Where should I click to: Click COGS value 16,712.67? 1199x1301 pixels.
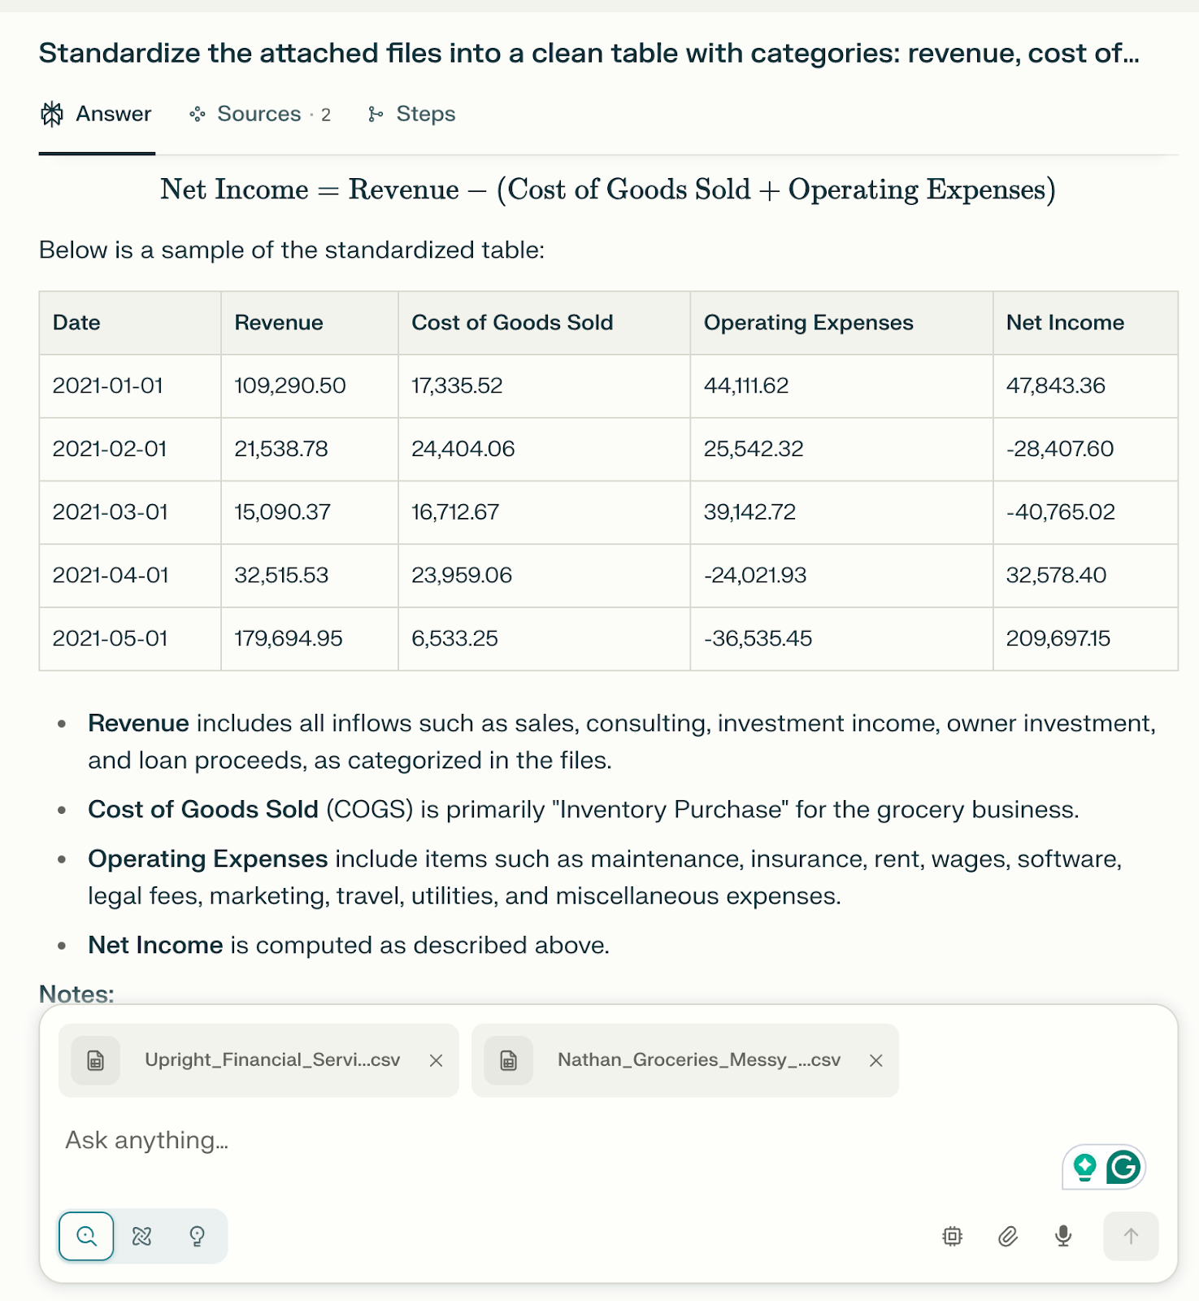pos(455,512)
